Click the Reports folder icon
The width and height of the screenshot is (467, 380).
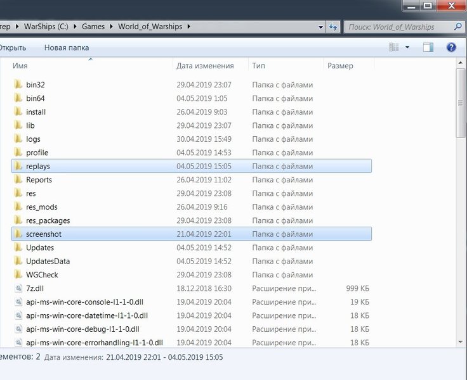(18, 180)
